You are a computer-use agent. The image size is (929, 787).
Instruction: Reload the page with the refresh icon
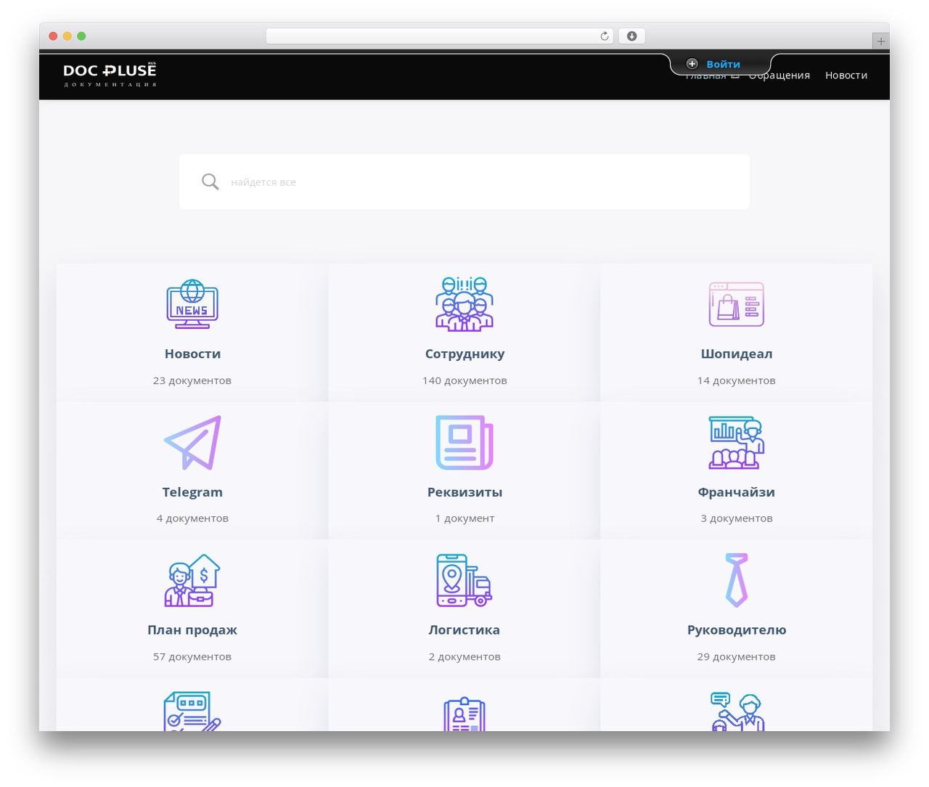605,36
